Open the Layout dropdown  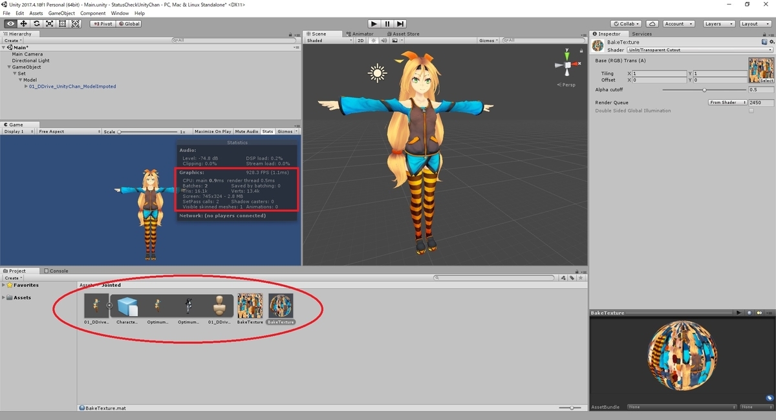(754, 24)
